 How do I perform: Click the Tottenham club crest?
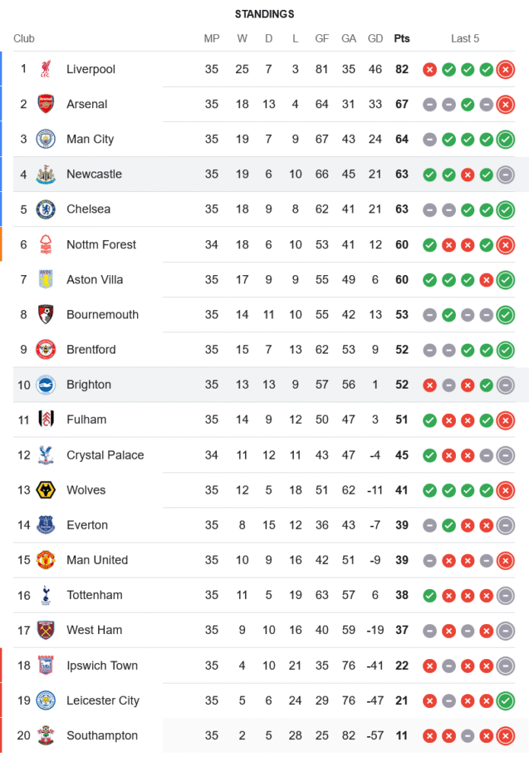point(46,595)
